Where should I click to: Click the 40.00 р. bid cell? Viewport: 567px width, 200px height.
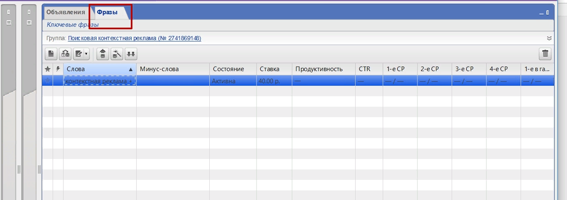click(274, 81)
